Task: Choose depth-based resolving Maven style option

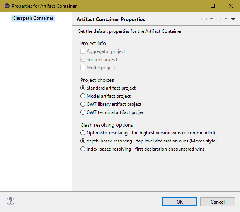Action: click(83, 141)
